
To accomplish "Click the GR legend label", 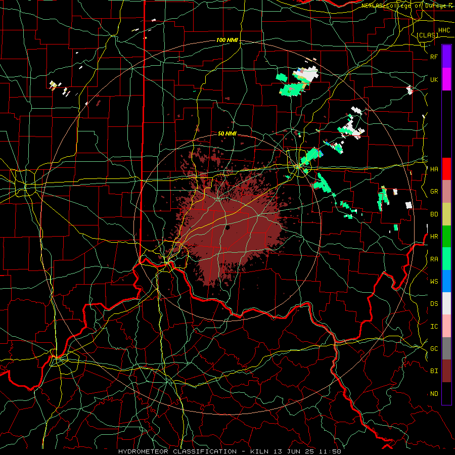I will tap(434, 192).
